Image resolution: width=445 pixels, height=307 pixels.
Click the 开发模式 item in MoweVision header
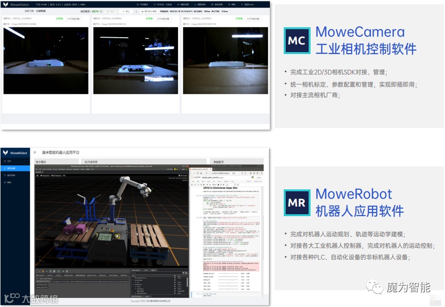143,4
